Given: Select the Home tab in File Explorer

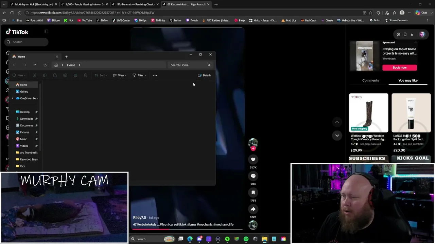Looking at the screenshot, I should [x=35, y=57].
